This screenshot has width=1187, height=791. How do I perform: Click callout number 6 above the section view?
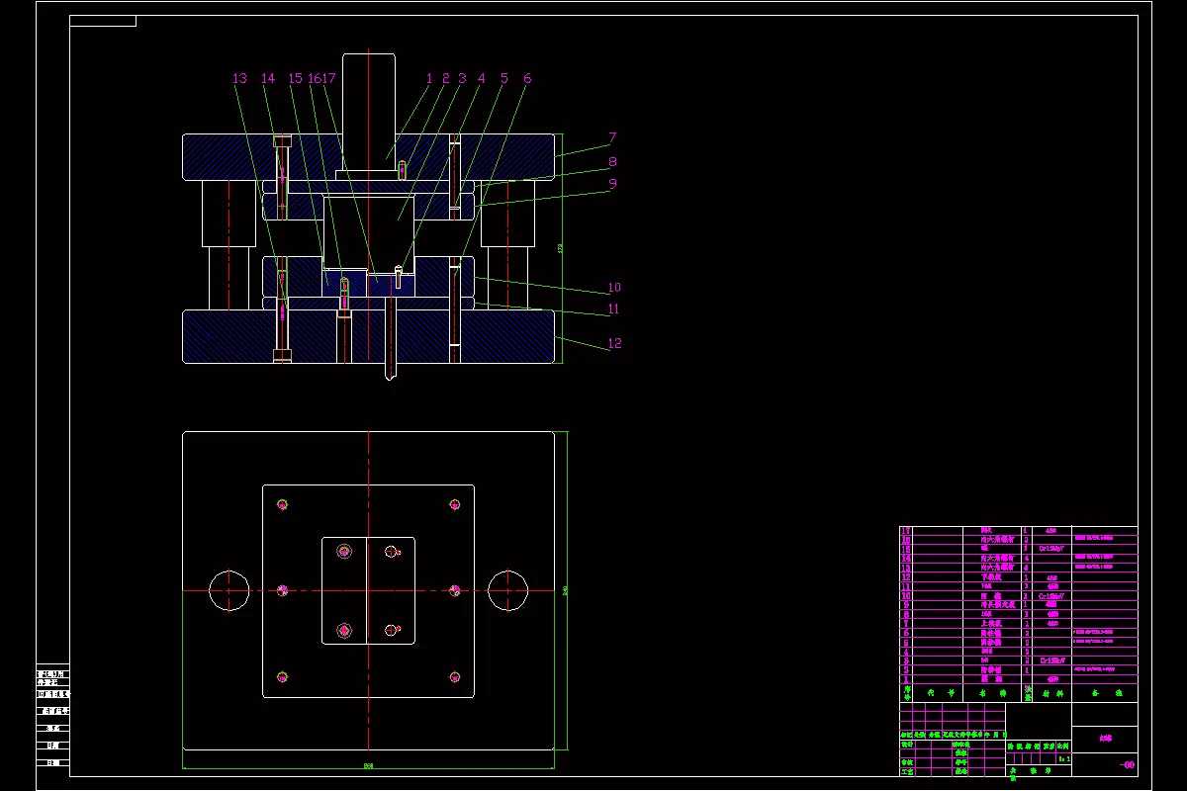click(527, 77)
